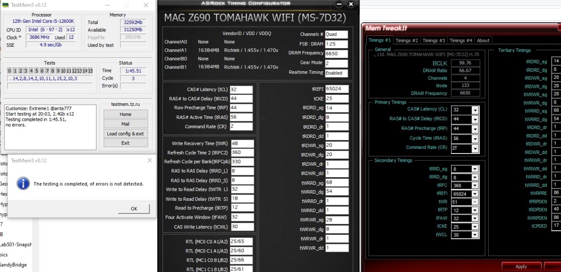Image resolution: width=561 pixels, height=272 pixels.
Task: Minimize the ASRock Timing Configurator window
Action: (x=339, y=4)
